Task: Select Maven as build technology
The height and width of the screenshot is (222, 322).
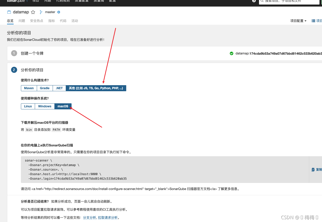Action: coord(29,88)
